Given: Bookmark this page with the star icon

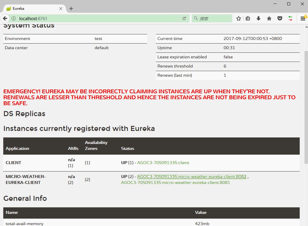Looking at the screenshot, I should tap(239, 18).
